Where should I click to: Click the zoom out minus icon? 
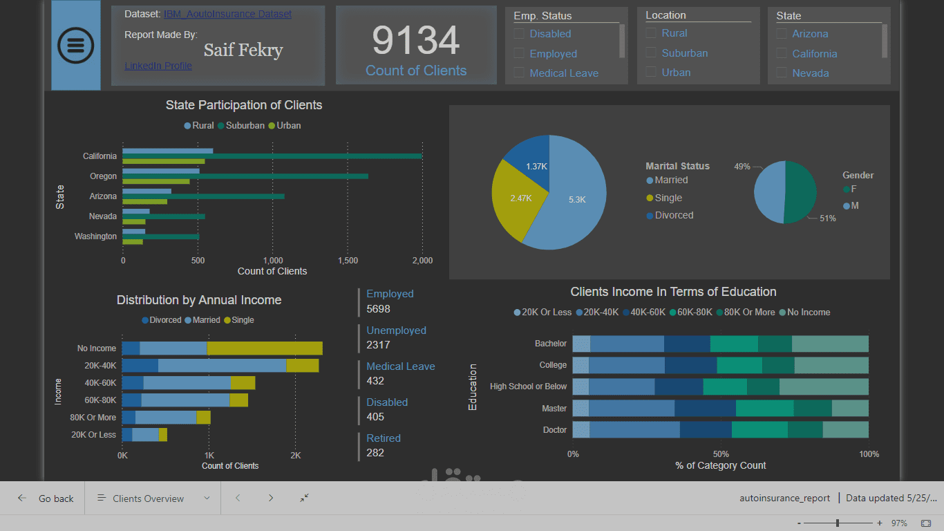pyautogui.click(x=800, y=523)
